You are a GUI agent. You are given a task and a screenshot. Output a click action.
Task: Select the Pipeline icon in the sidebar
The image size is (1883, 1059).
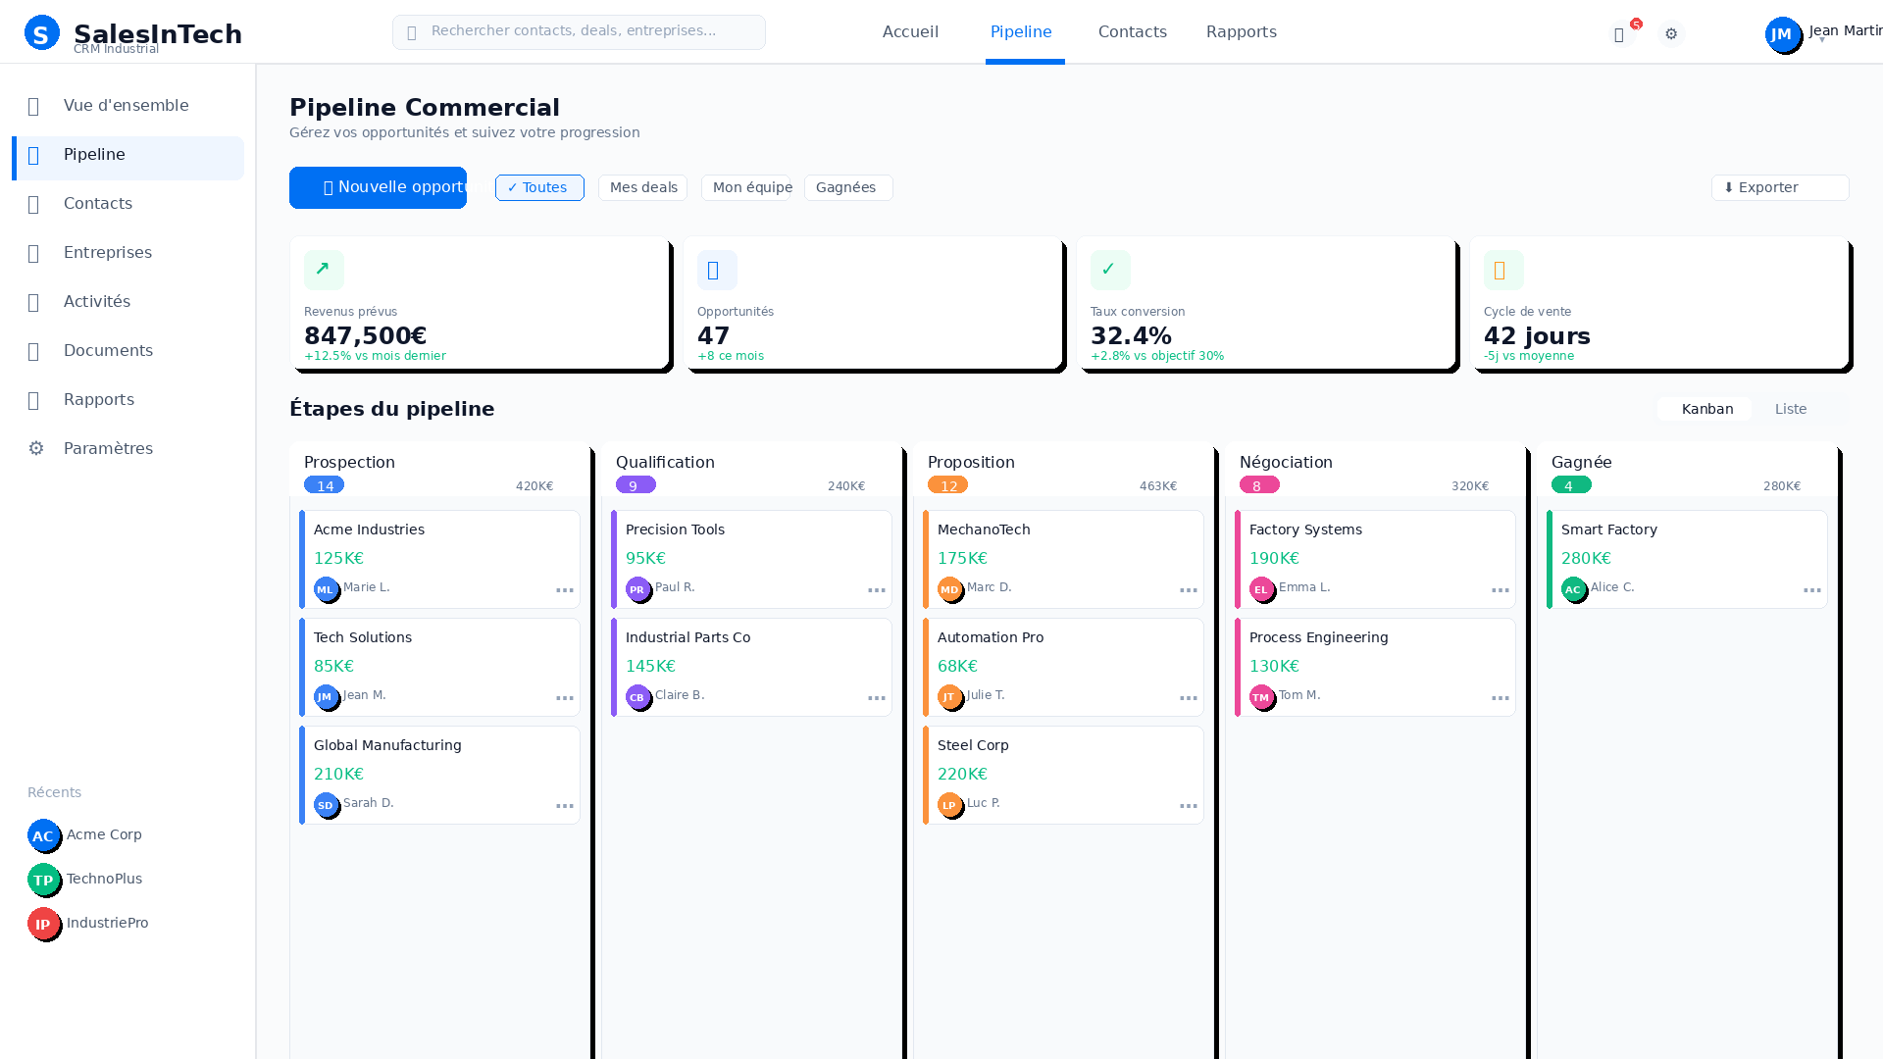(x=35, y=155)
